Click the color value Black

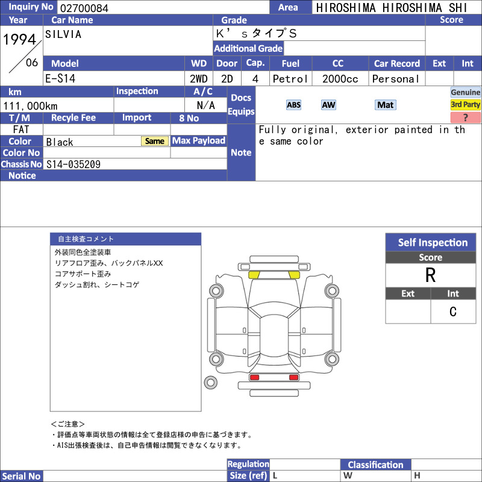(x=60, y=142)
